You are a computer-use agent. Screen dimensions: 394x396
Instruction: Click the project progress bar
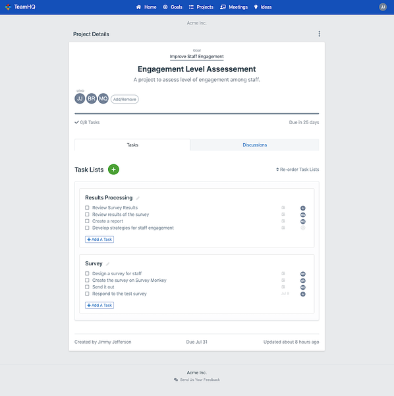pos(196,114)
